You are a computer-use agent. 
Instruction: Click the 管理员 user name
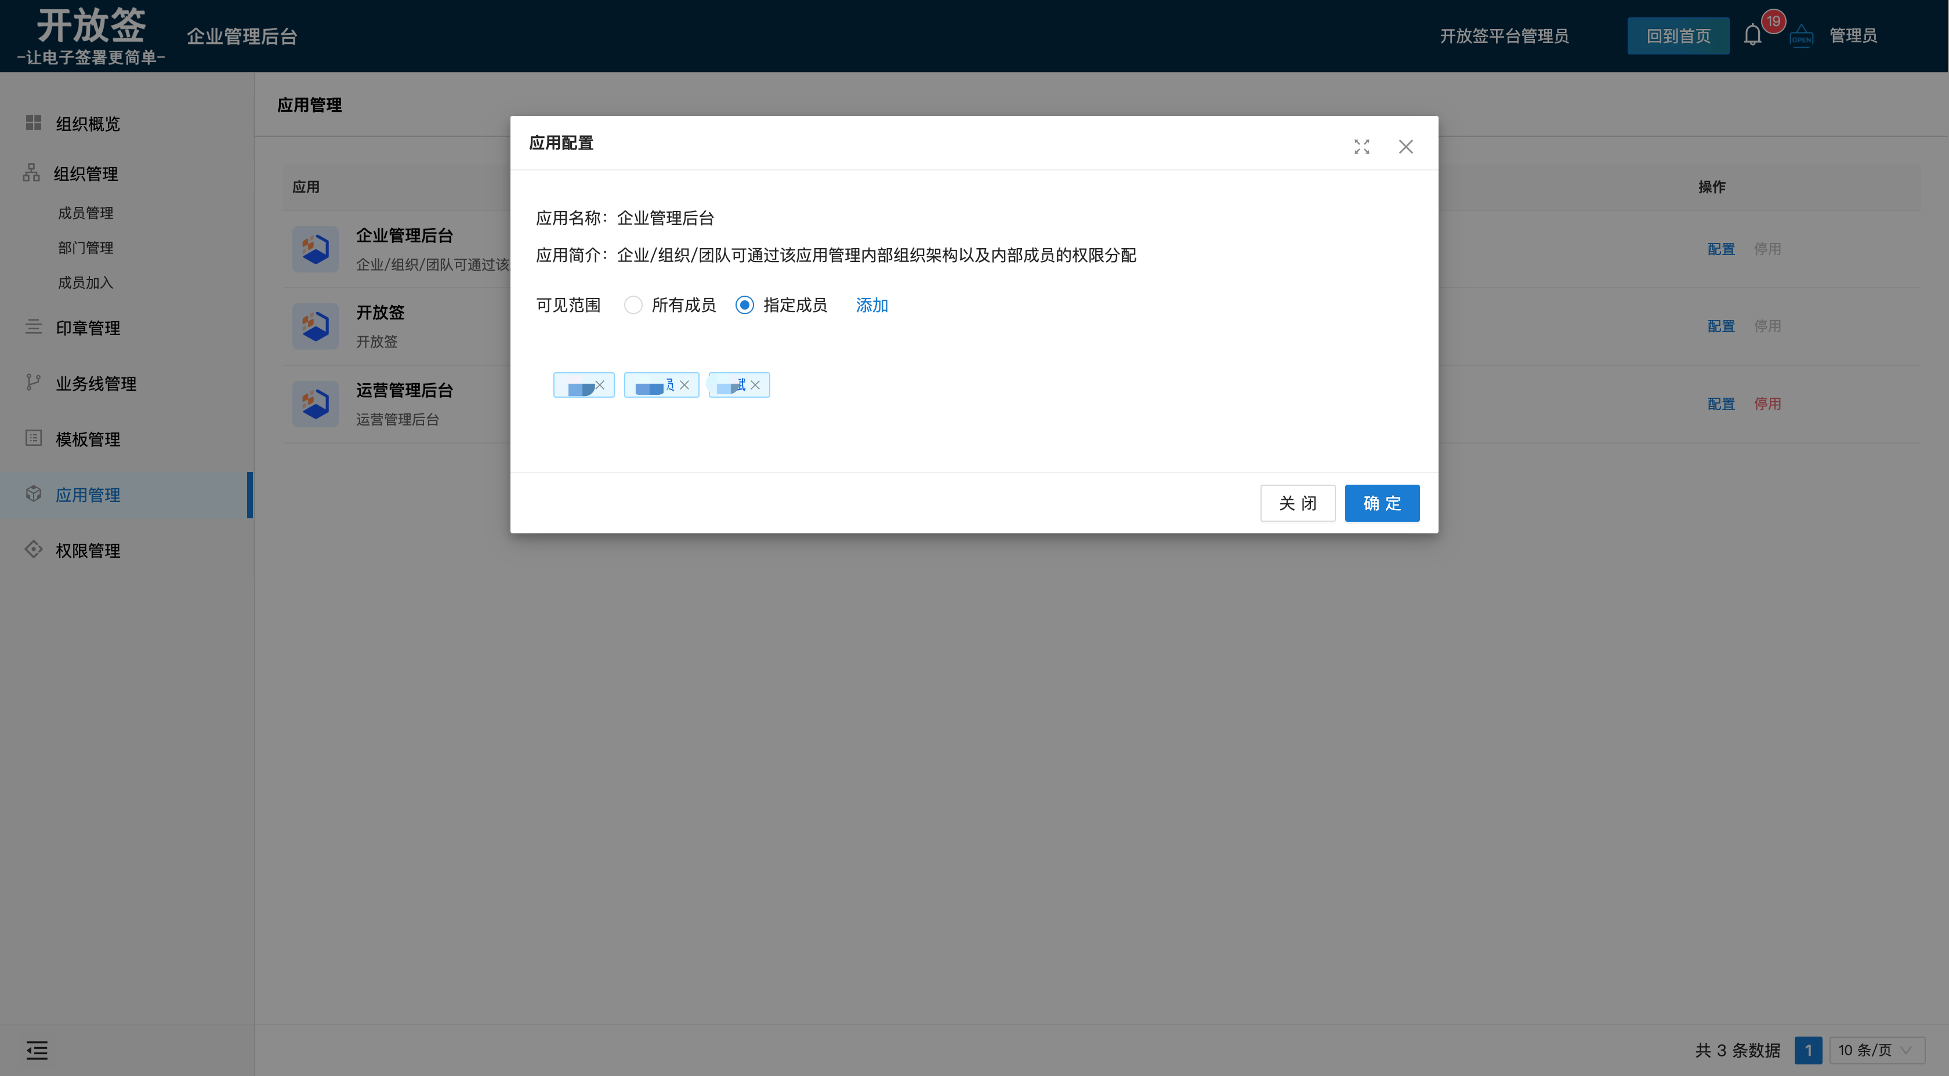[x=1853, y=35]
